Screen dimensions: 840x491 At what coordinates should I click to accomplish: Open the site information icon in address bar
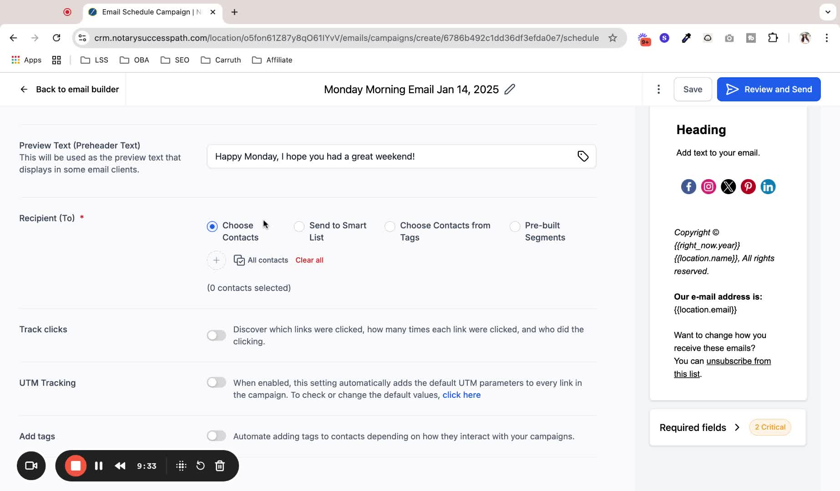click(x=82, y=38)
